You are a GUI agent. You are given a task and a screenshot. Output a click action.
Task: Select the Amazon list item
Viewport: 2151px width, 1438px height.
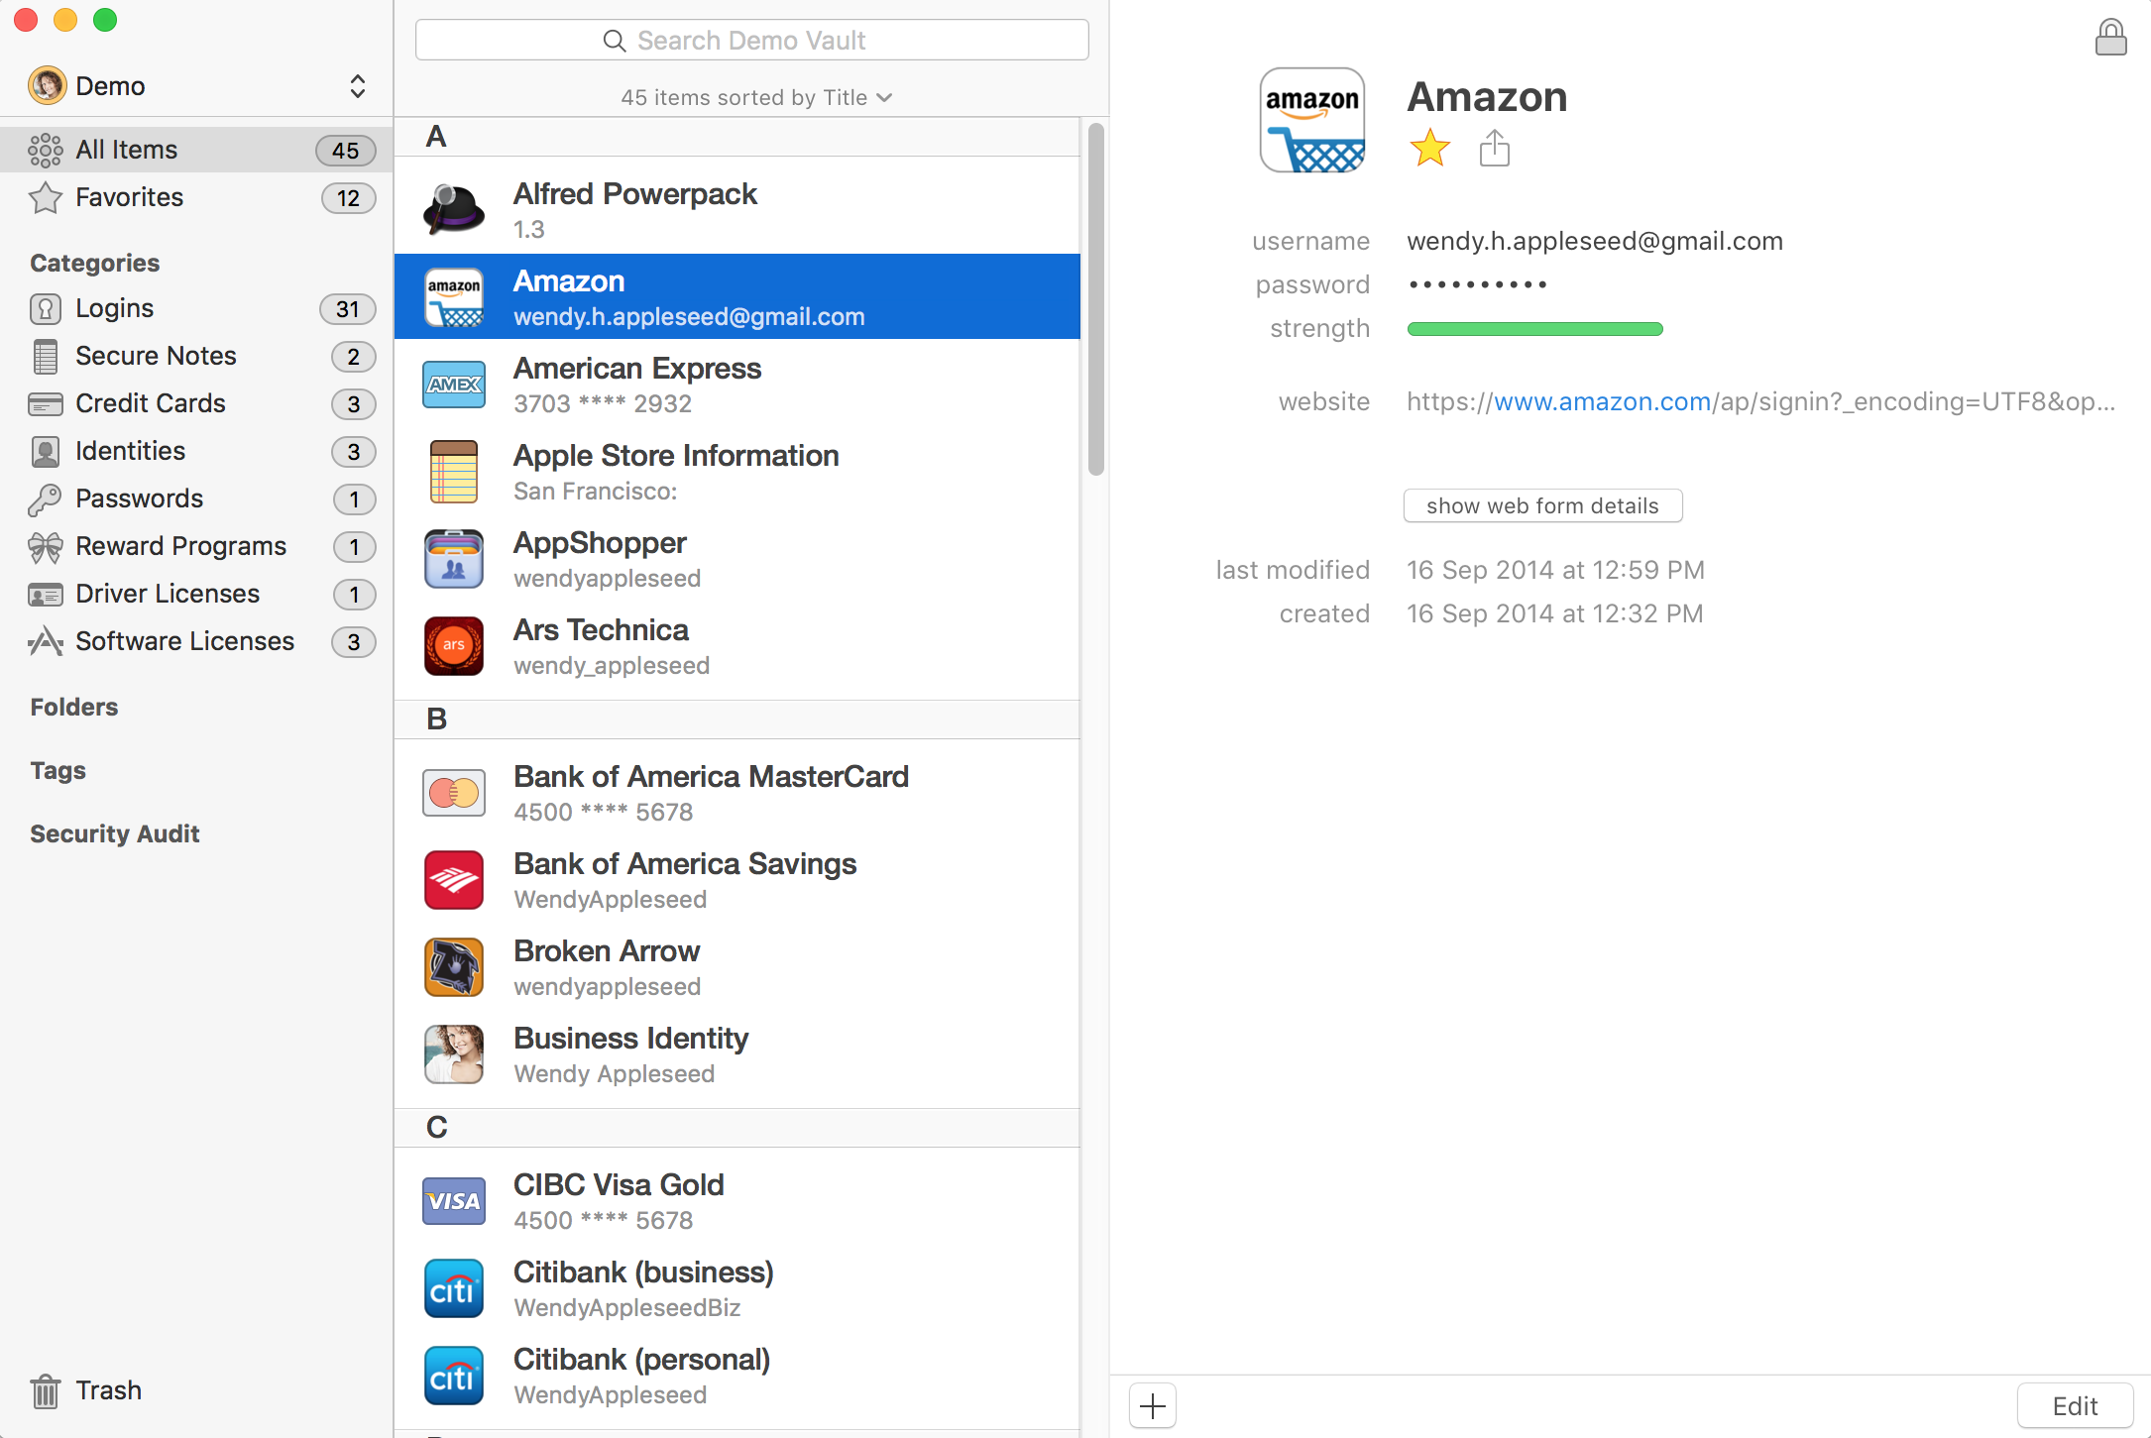click(736, 297)
